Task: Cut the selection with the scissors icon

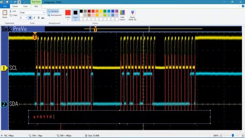Action: tap(13, 11)
